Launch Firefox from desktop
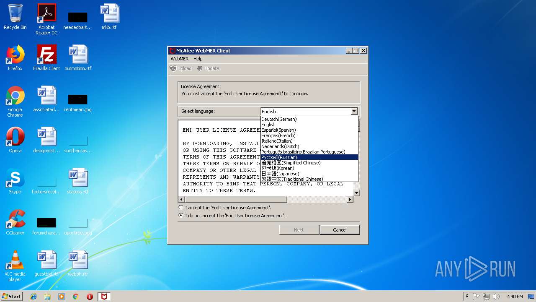Screen dimensions: 536x302 click(15, 58)
